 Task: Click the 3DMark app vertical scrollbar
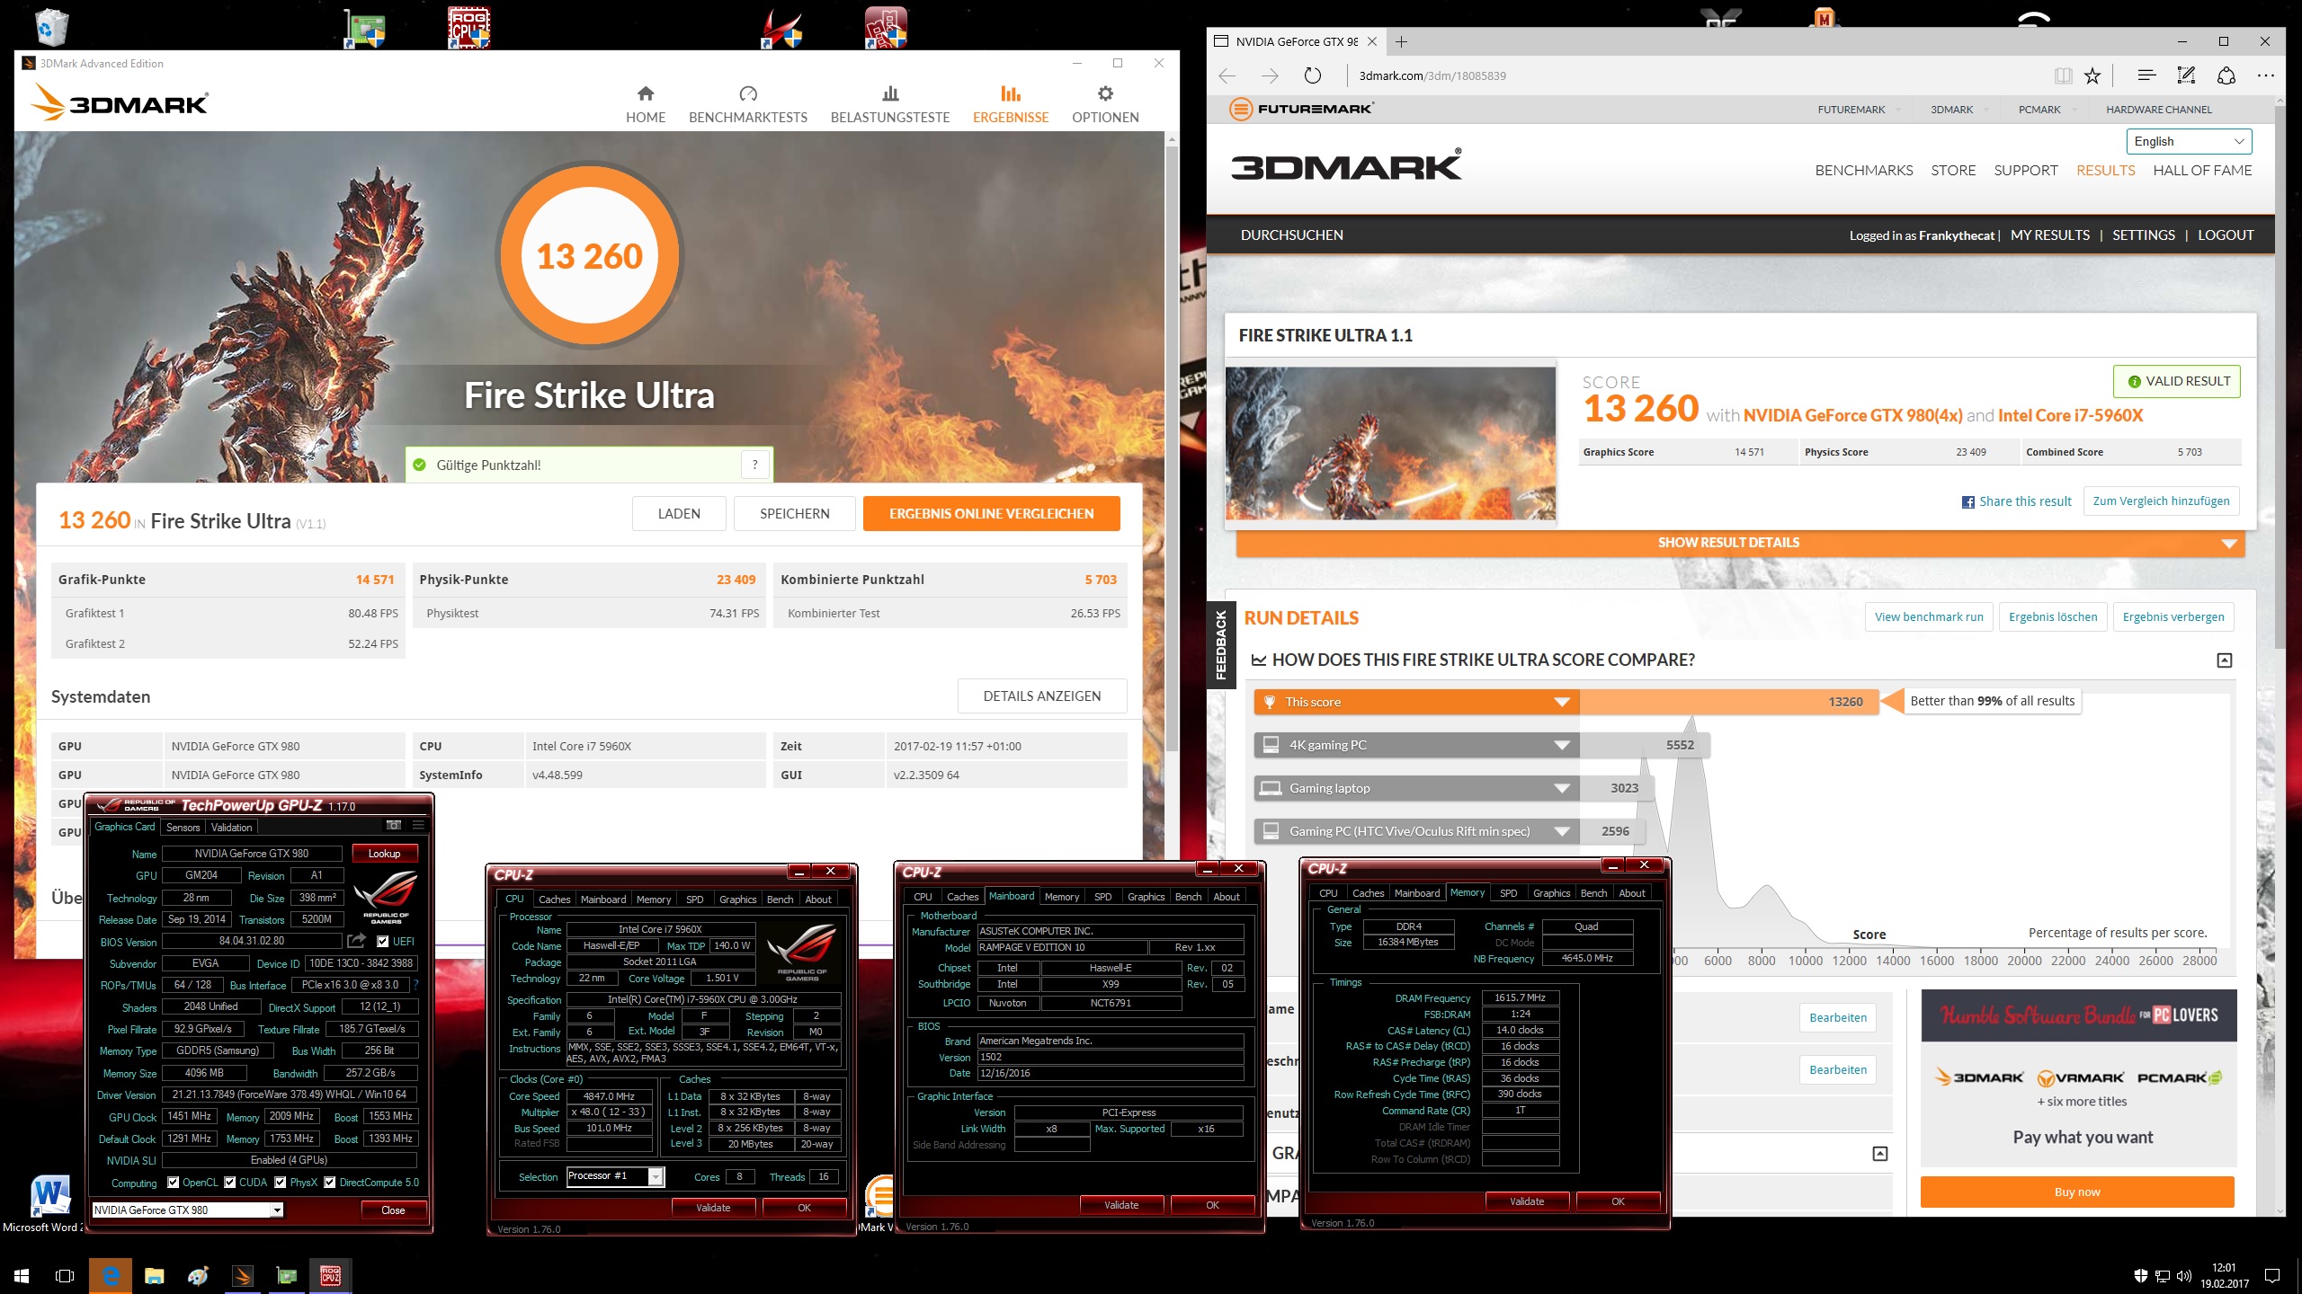(1171, 449)
